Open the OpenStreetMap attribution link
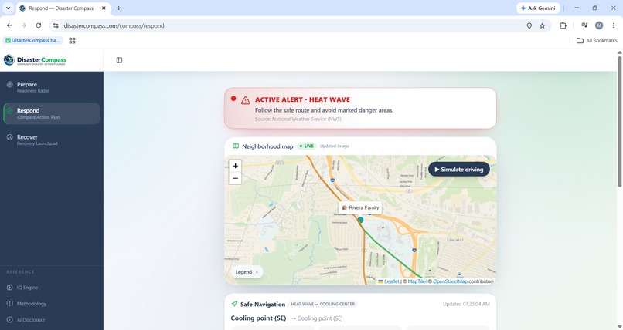The width and height of the screenshot is (623, 330). [x=450, y=281]
